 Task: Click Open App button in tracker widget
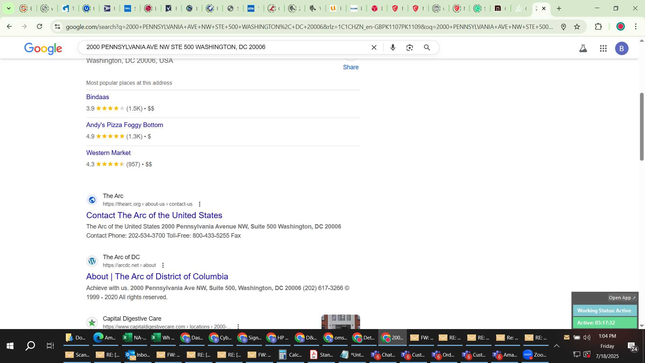click(x=622, y=298)
